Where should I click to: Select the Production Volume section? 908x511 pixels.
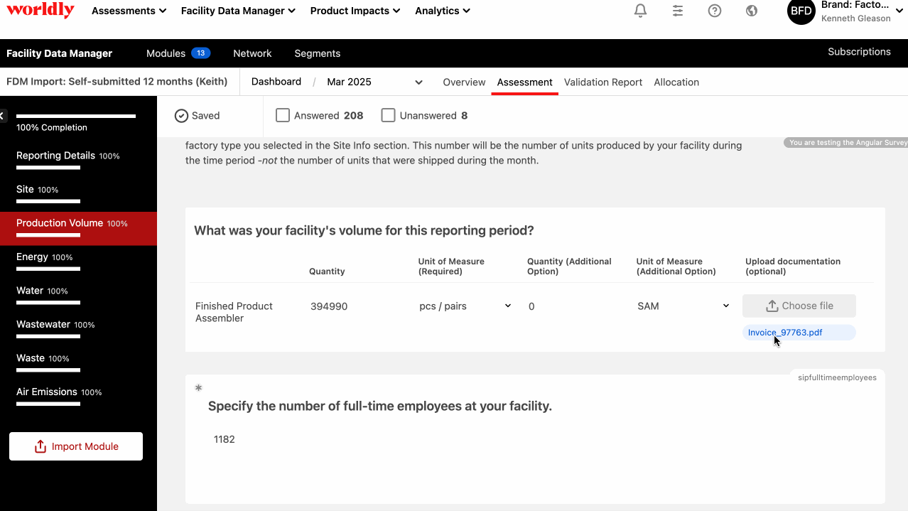pyautogui.click(x=78, y=228)
